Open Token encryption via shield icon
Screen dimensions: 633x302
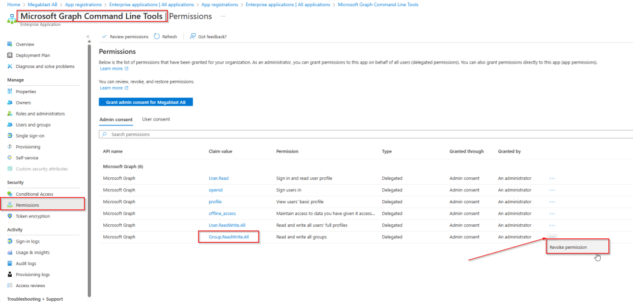[x=10, y=216]
